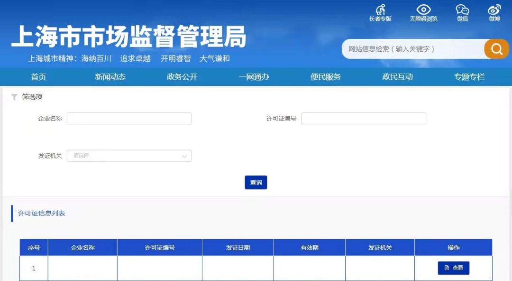512x281 pixels.
Task: Navigate to 便民服务 section
Action: 326,77
